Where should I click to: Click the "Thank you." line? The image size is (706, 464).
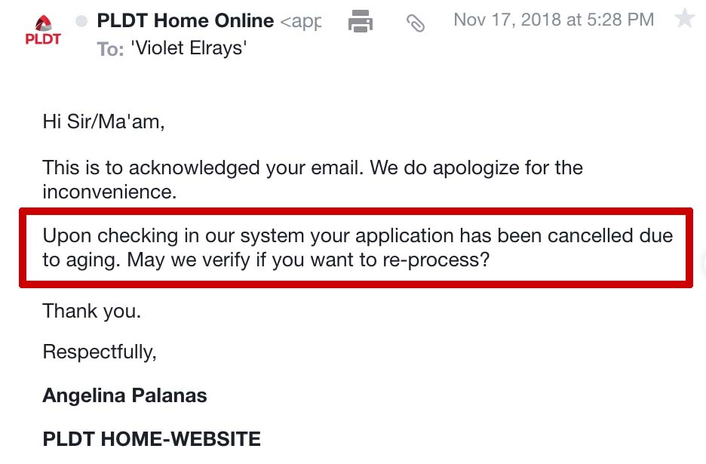[91, 310]
